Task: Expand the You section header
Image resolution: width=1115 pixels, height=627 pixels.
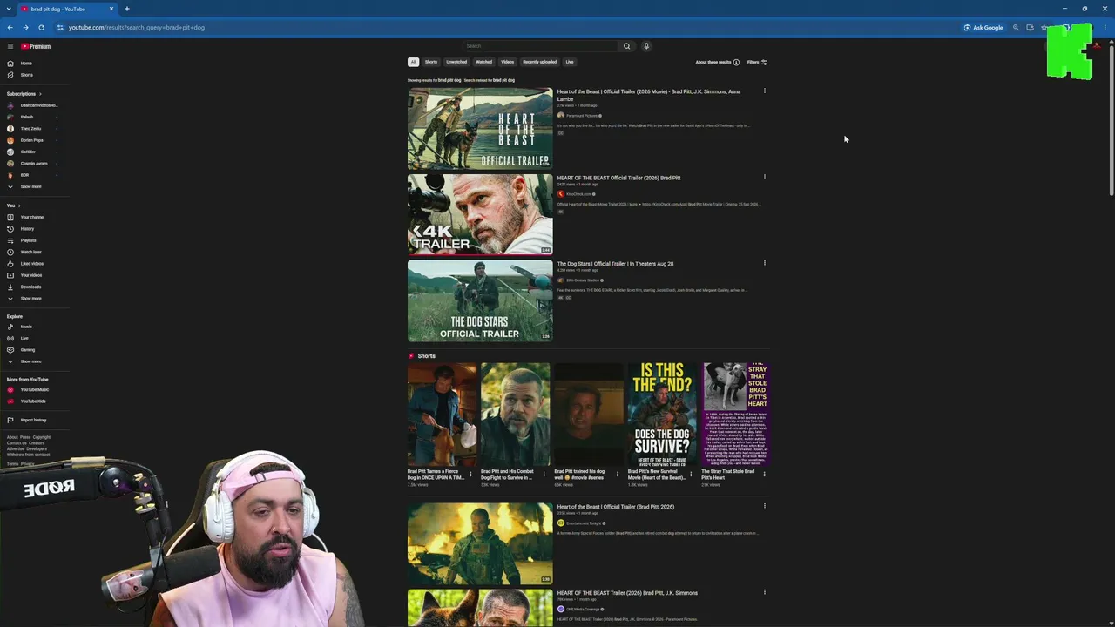Action: point(13,206)
